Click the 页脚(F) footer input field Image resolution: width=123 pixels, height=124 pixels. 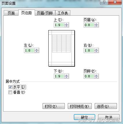pos(89,76)
